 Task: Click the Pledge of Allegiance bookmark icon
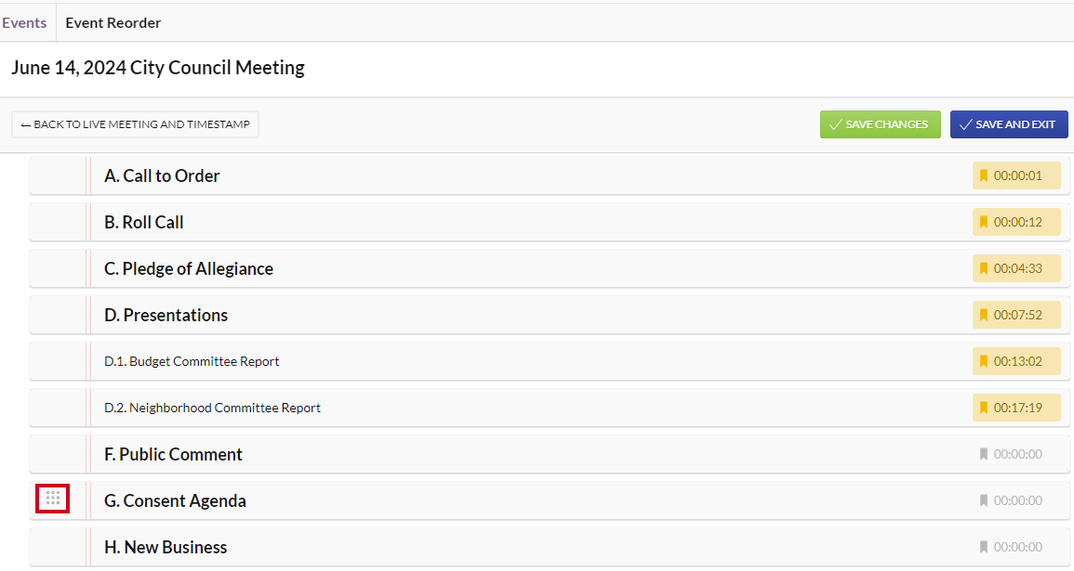[984, 268]
